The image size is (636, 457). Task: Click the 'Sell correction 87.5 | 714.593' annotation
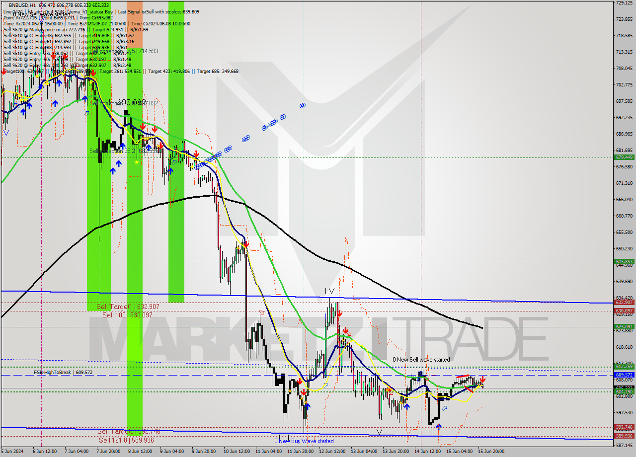tap(124, 51)
